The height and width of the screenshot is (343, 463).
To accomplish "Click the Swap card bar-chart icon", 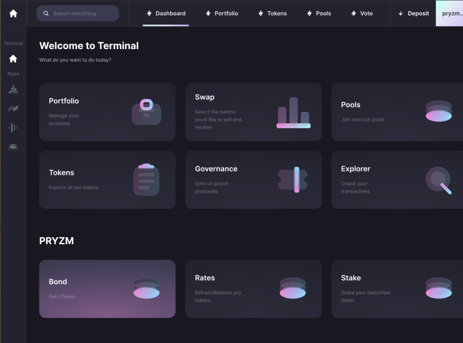I will [x=293, y=113].
